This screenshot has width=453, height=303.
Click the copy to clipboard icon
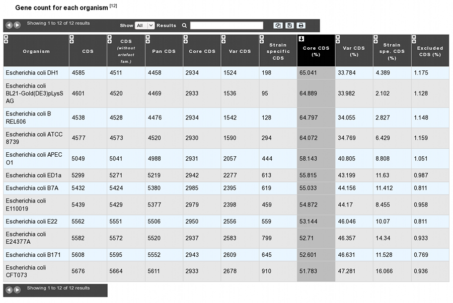tap(278, 26)
